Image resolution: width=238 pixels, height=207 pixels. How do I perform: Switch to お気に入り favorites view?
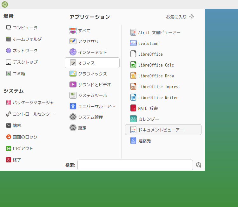click(x=180, y=17)
